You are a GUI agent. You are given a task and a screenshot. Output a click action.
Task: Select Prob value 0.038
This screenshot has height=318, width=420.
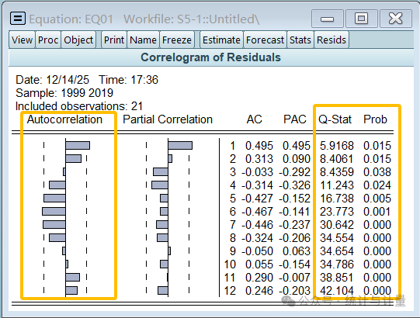coord(377,172)
